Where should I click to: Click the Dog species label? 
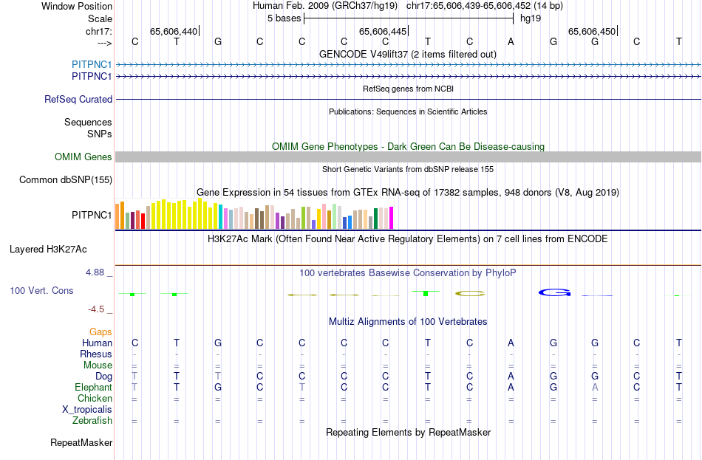click(103, 377)
